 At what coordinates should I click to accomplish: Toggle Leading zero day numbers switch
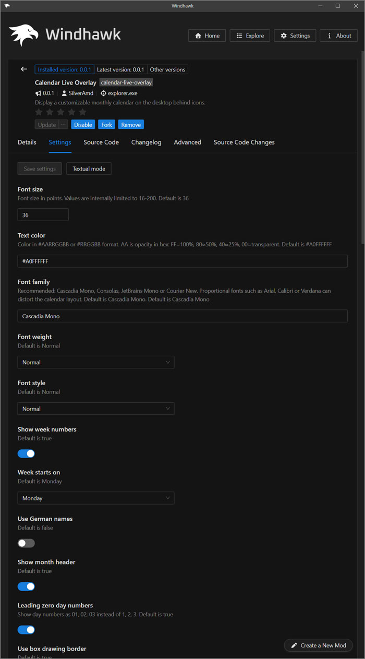[26, 630]
